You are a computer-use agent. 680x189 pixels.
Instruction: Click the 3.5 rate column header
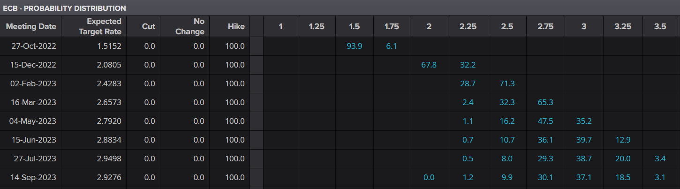(660, 27)
